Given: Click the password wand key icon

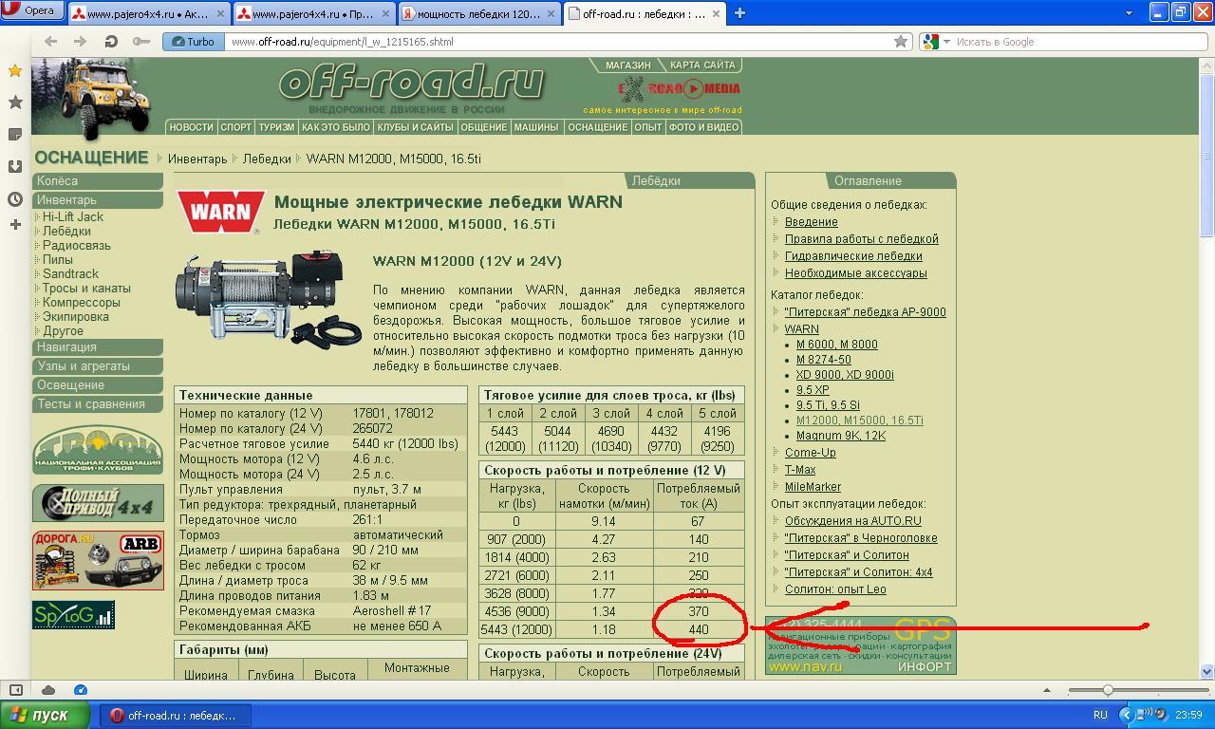Looking at the screenshot, I should pyautogui.click(x=141, y=42).
